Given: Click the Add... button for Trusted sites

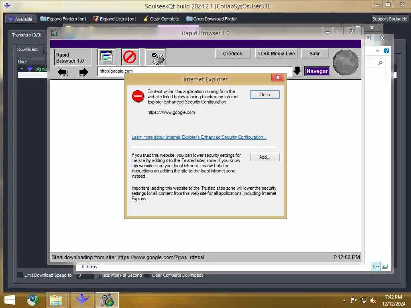Looking at the screenshot, I should click(x=265, y=157).
